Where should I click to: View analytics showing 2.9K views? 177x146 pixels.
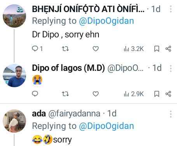(134, 94)
